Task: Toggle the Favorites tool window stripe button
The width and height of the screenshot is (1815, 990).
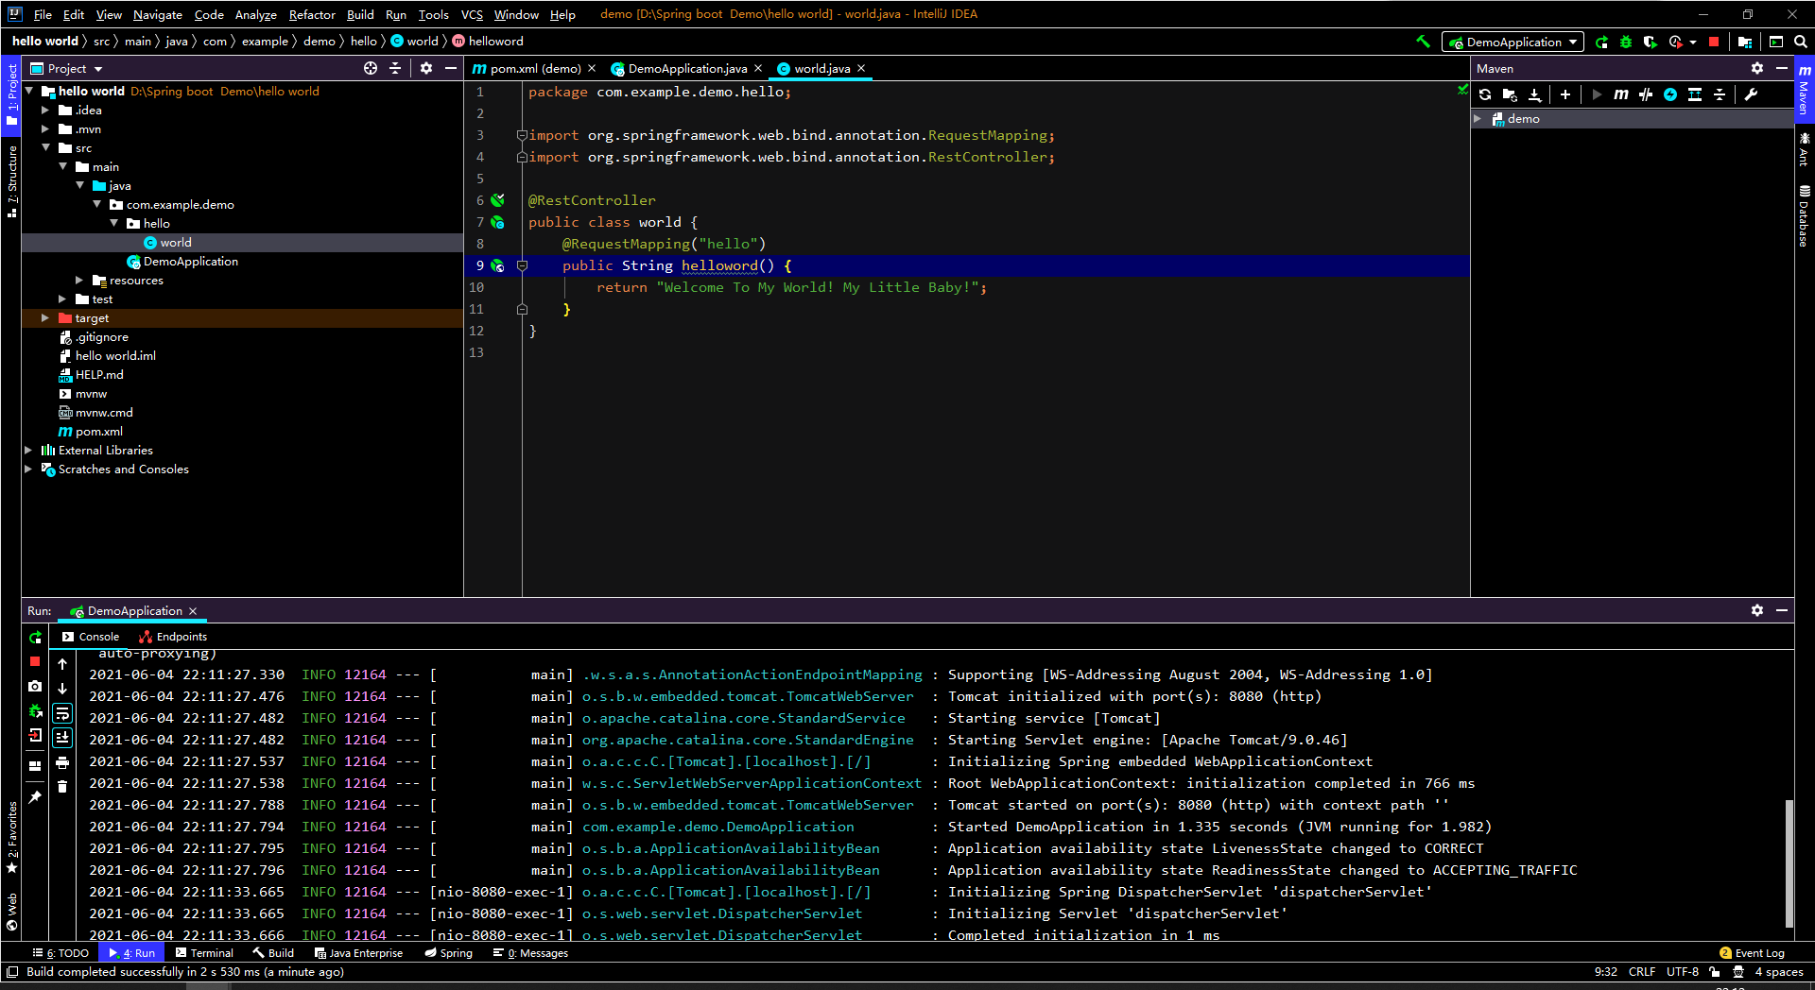Action: (11, 837)
